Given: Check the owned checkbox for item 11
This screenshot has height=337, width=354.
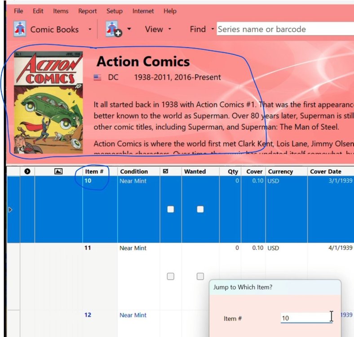Looking at the screenshot, I should click(171, 276).
